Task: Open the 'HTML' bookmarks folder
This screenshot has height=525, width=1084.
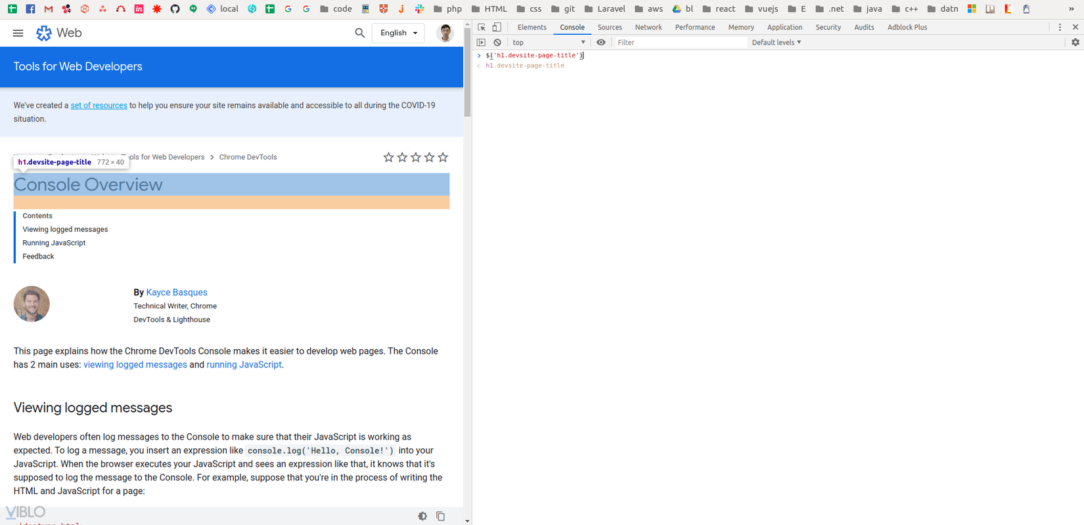Action: 489,9
